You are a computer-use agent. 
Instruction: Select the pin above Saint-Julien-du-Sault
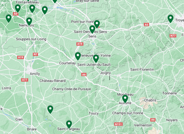[96, 58]
